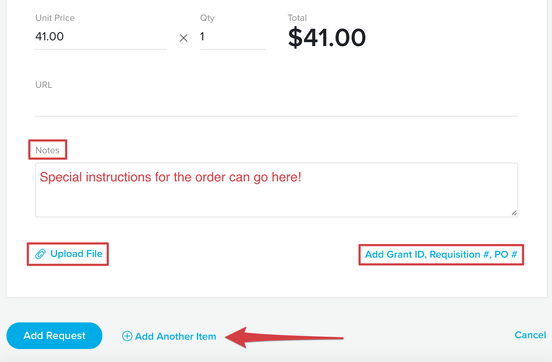Viewport: 552px width, 362px height.
Task: Click the circled plus icon beside Add Another Item
Action: (127, 336)
